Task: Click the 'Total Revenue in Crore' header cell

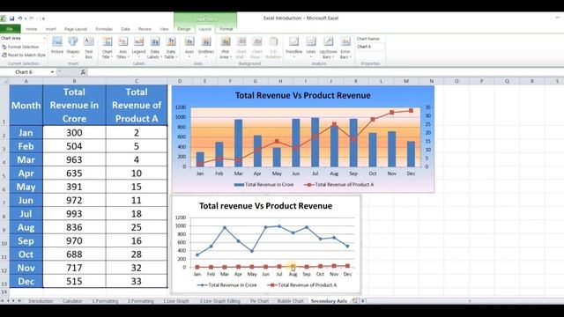Action: tap(74, 105)
